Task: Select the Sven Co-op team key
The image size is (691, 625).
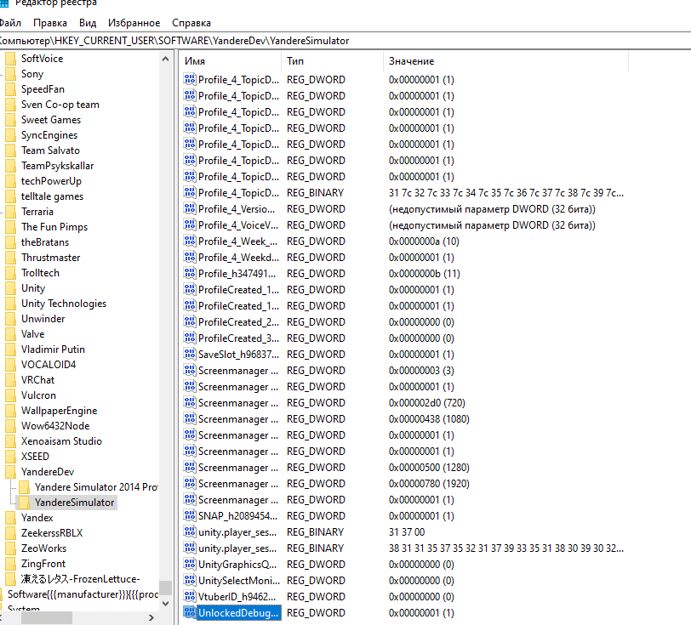Action: [60, 105]
